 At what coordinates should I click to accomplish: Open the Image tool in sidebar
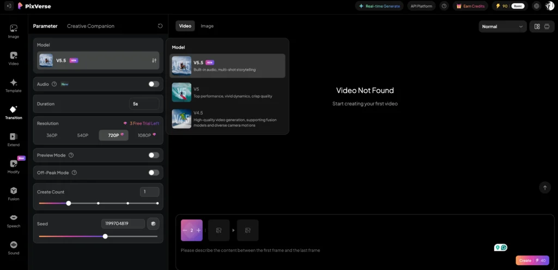click(14, 31)
